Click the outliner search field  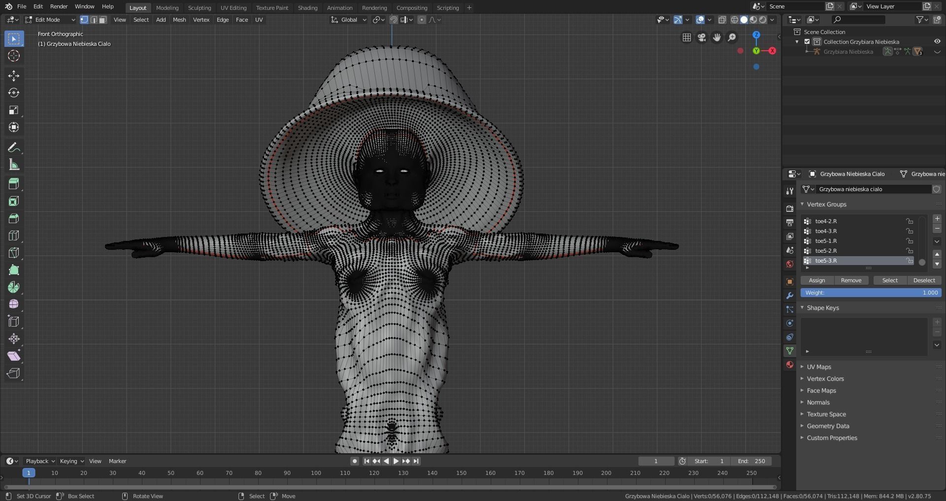858,20
